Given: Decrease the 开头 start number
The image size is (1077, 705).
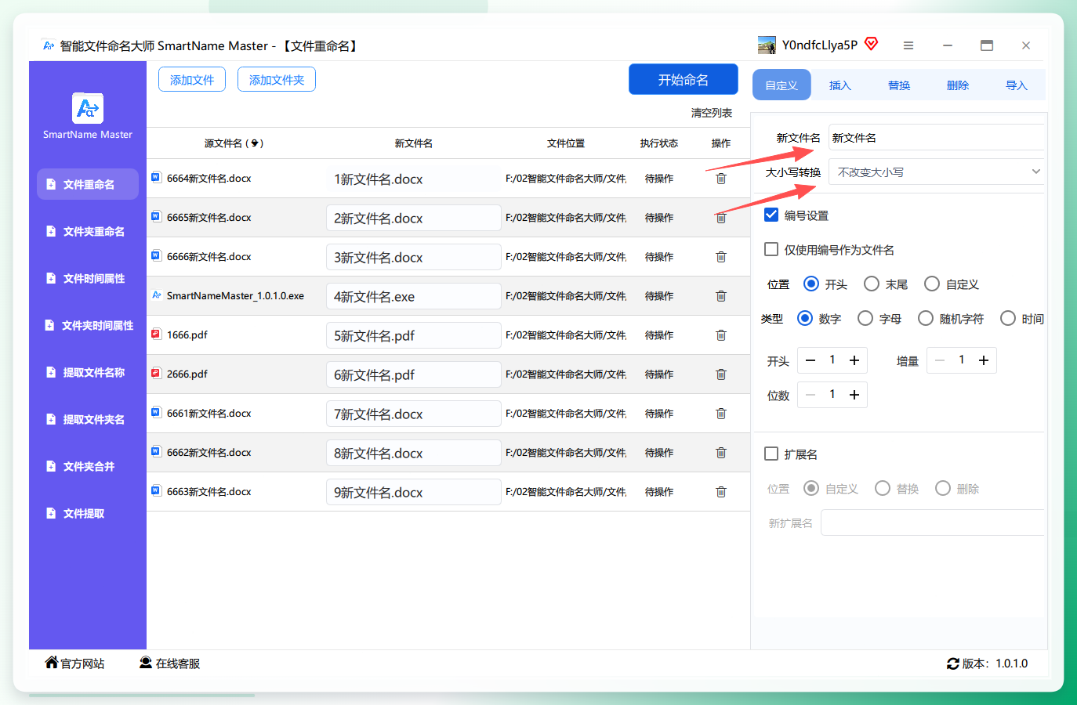Looking at the screenshot, I should click(x=810, y=360).
